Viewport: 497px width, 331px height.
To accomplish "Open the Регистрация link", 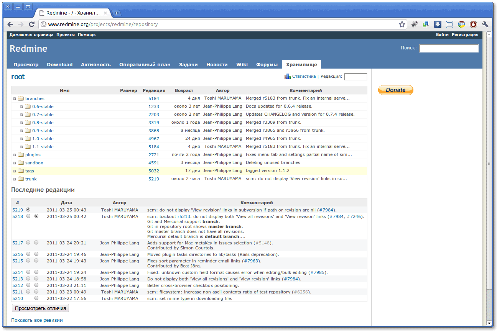I will pyautogui.click(x=465, y=34).
